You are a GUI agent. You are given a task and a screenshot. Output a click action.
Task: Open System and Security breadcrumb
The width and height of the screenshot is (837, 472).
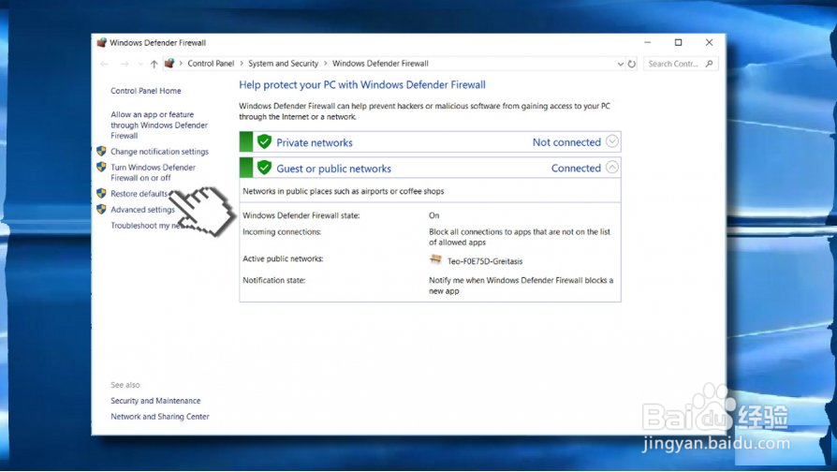[x=283, y=64]
